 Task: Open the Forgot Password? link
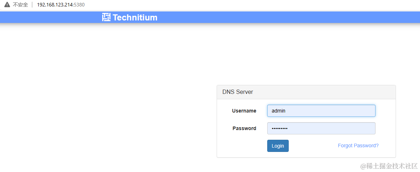click(358, 146)
